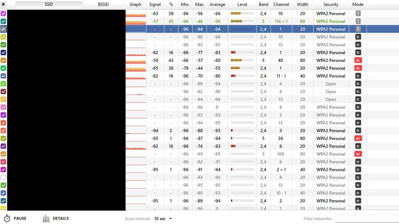
Task: Uncheck the magenta checkbox of channel 2 + 1 network
Action: coord(3,170)
